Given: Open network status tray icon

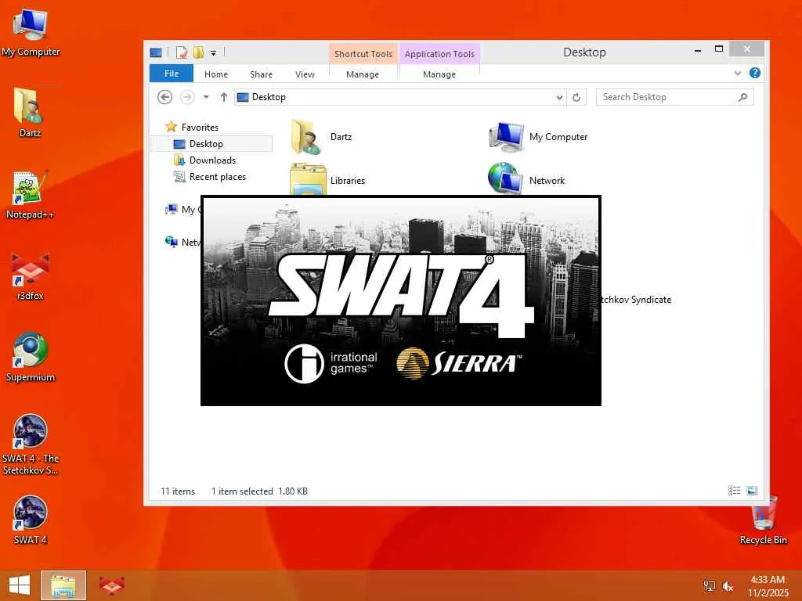Looking at the screenshot, I should [x=709, y=586].
